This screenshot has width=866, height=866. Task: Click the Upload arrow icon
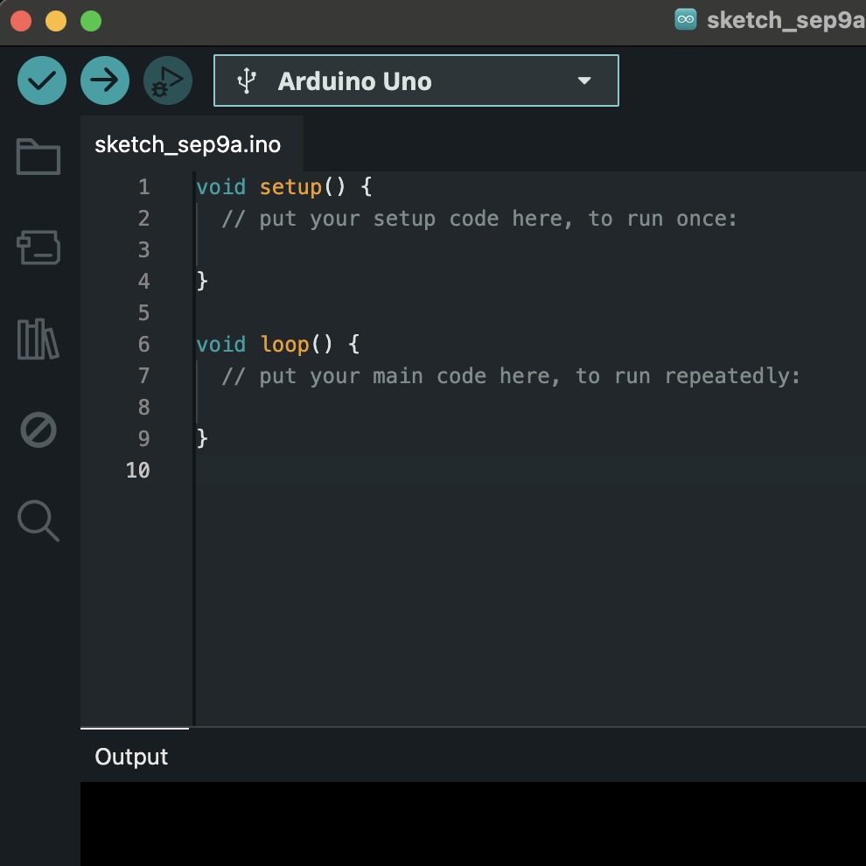click(x=104, y=80)
